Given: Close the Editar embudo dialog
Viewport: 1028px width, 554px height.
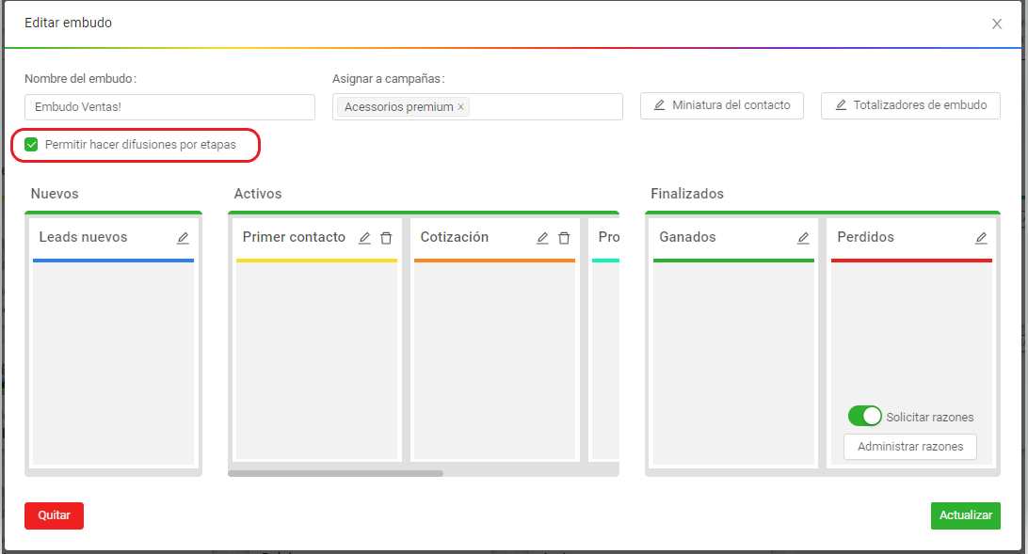Looking at the screenshot, I should coord(997,24).
